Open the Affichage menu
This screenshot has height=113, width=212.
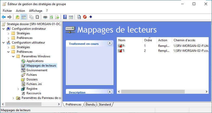(36, 11)
